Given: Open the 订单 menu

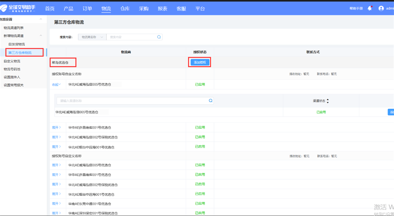Looking at the screenshot, I should click(87, 9).
